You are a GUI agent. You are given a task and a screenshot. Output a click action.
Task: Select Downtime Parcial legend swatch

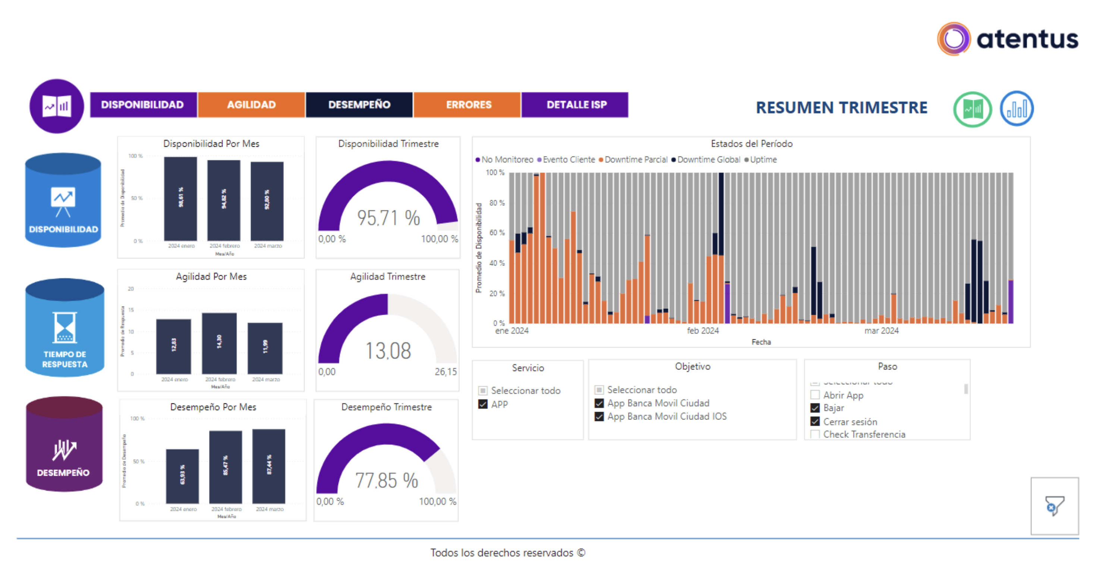(x=601, y=160)
